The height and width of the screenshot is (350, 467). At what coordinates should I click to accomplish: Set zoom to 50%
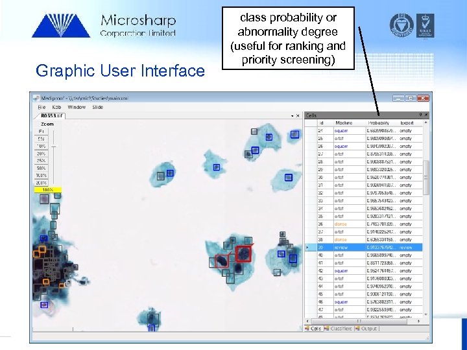[x=42, y=168]
